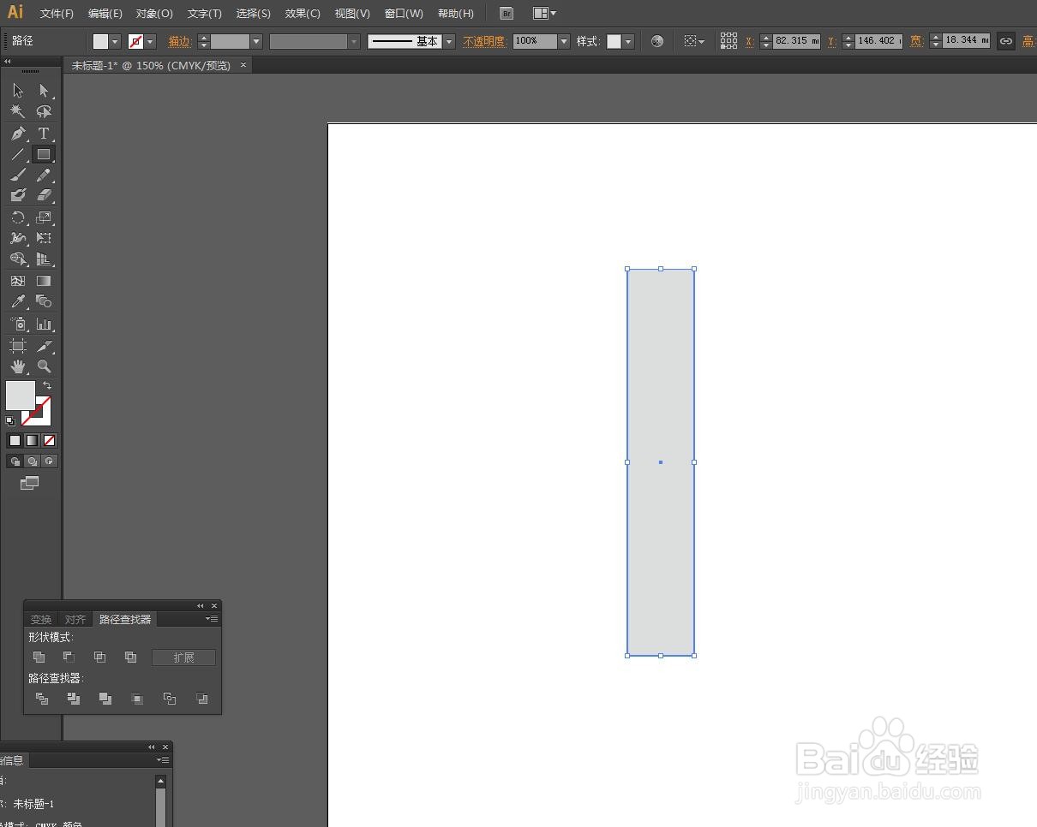Select the Type tool
Viewport: 1037px width, 827px height.
click(44, 134)
